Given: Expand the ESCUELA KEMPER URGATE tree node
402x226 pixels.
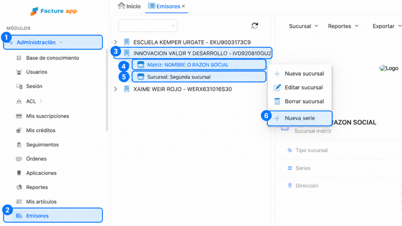Looking at the screenshot, I should click(x=116, y=42).
